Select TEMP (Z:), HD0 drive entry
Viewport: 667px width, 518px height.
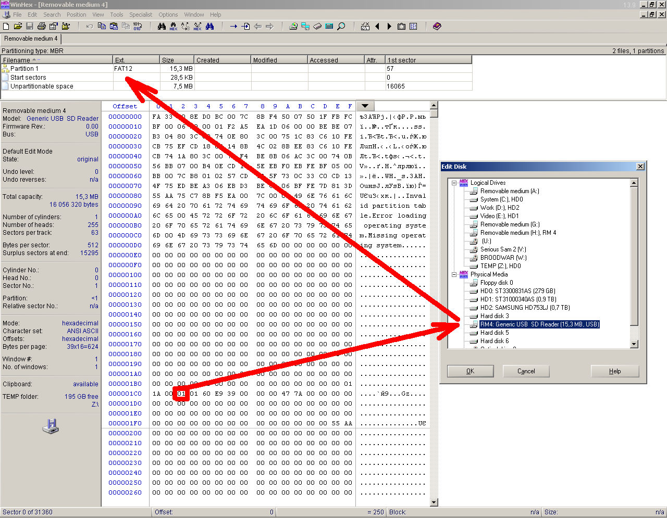(500, 266)
